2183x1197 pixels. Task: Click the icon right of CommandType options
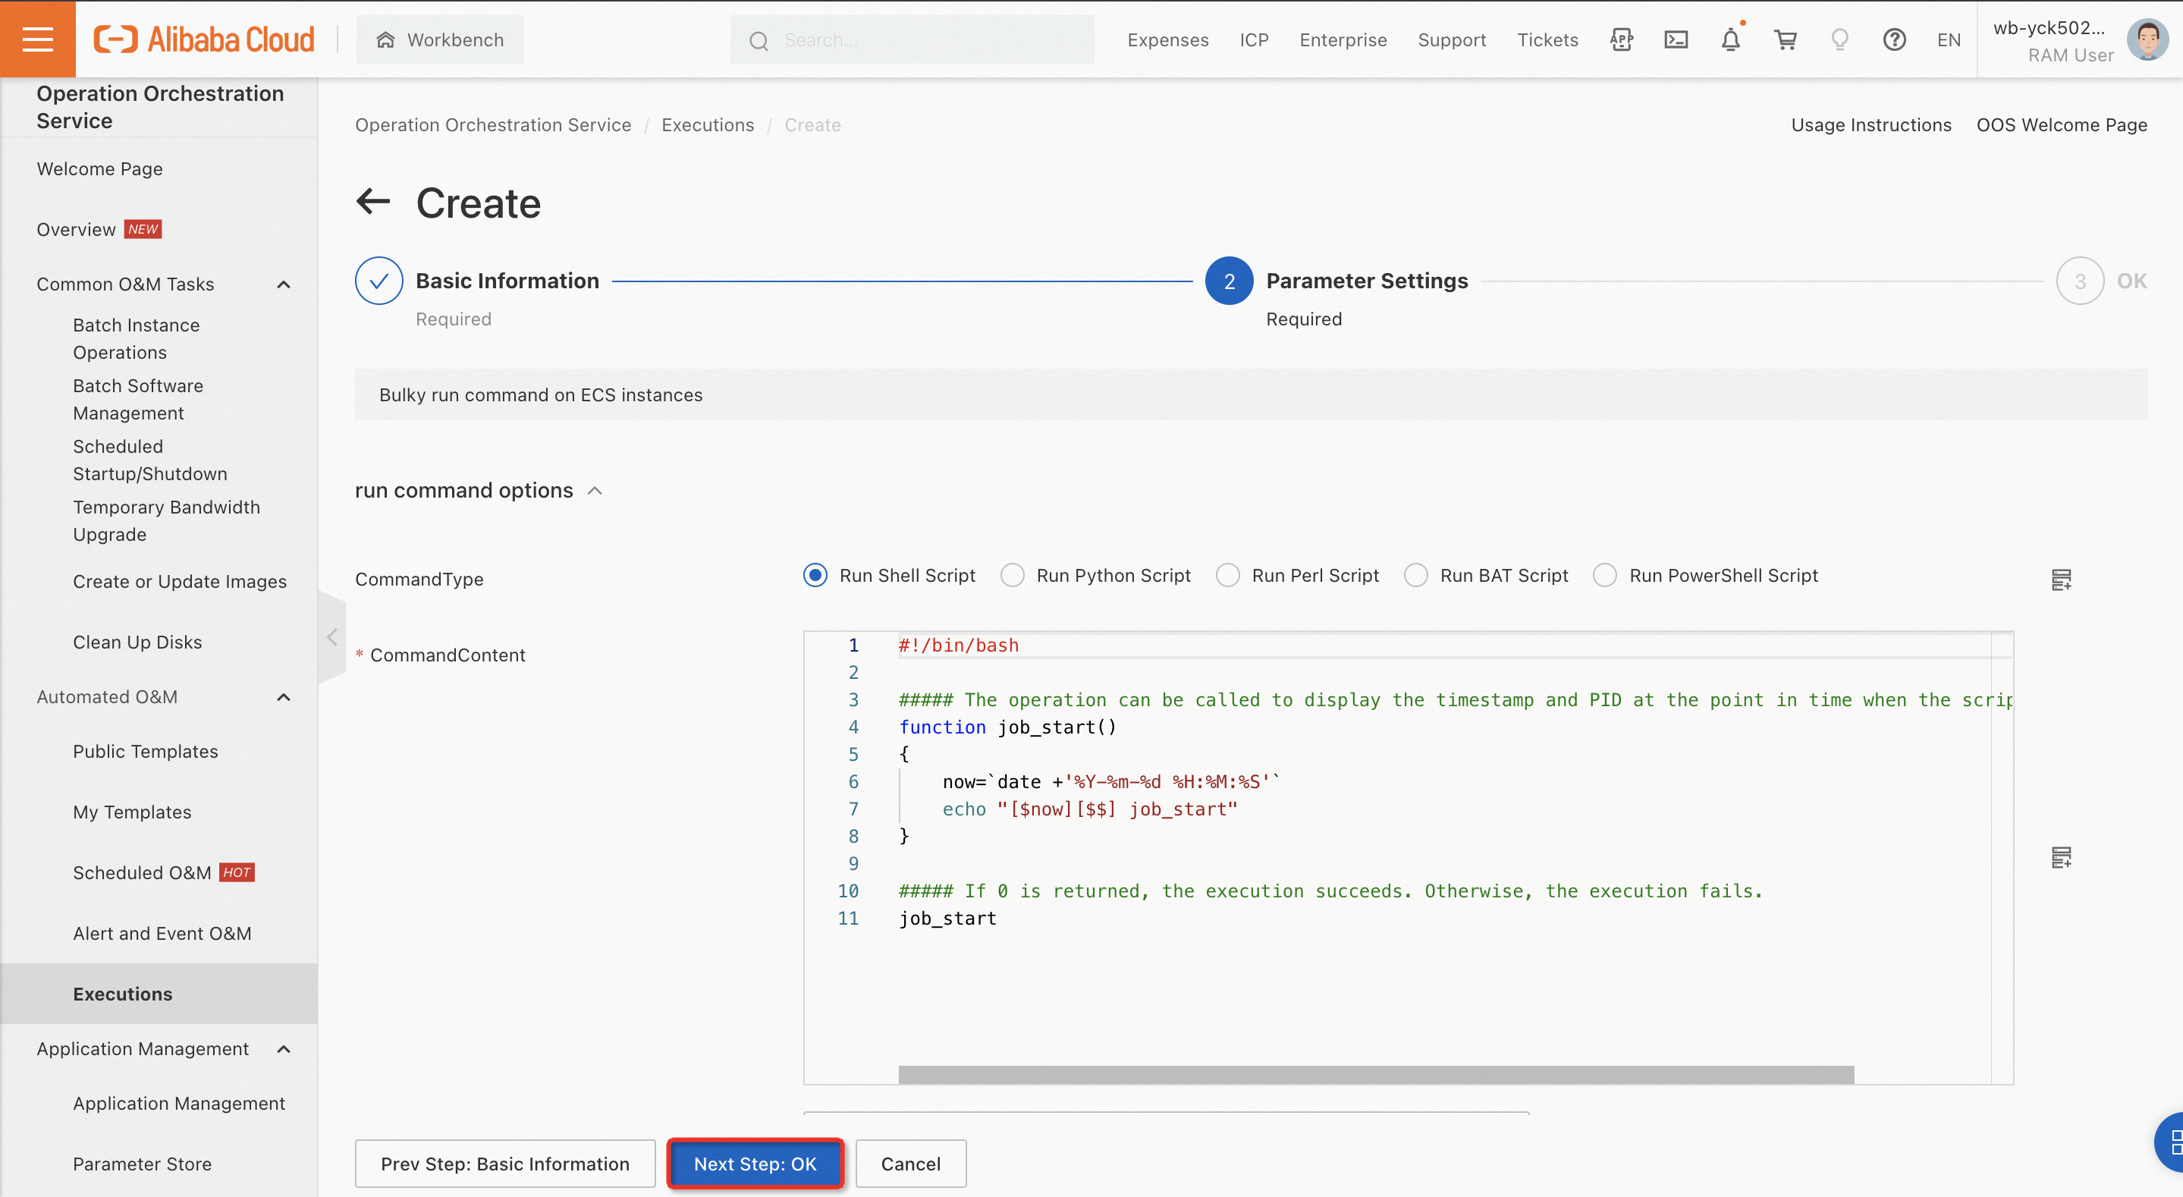pos(2061,580)
